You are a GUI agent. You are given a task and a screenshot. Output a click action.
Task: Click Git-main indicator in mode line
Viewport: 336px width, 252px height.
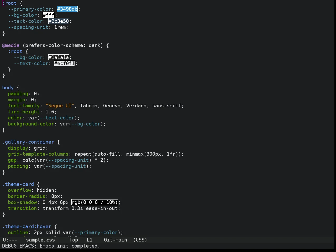tap(115, 240)
